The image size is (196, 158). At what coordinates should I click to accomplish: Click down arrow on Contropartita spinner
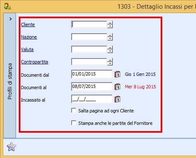tap(110, 63)
